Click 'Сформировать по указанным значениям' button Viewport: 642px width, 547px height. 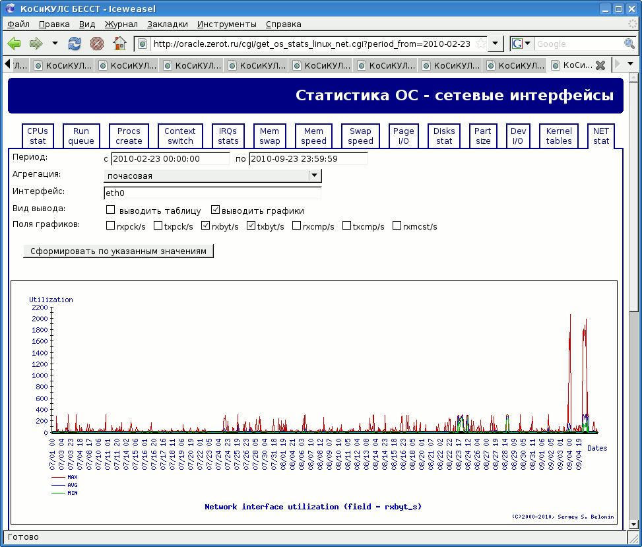click(x=118, y=251)
